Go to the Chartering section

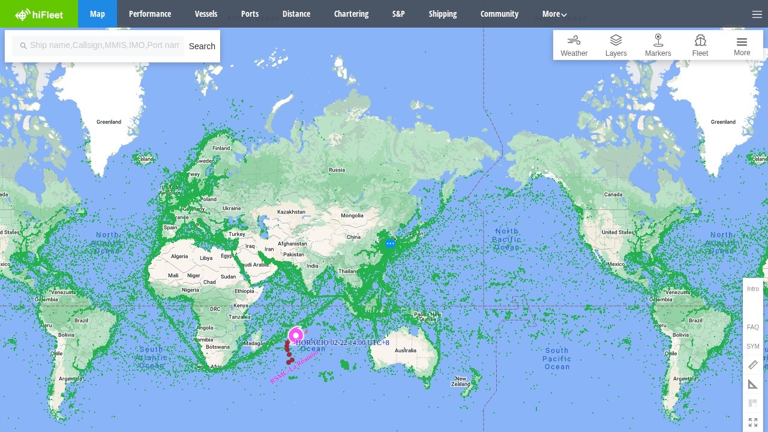tap(351, 14)
